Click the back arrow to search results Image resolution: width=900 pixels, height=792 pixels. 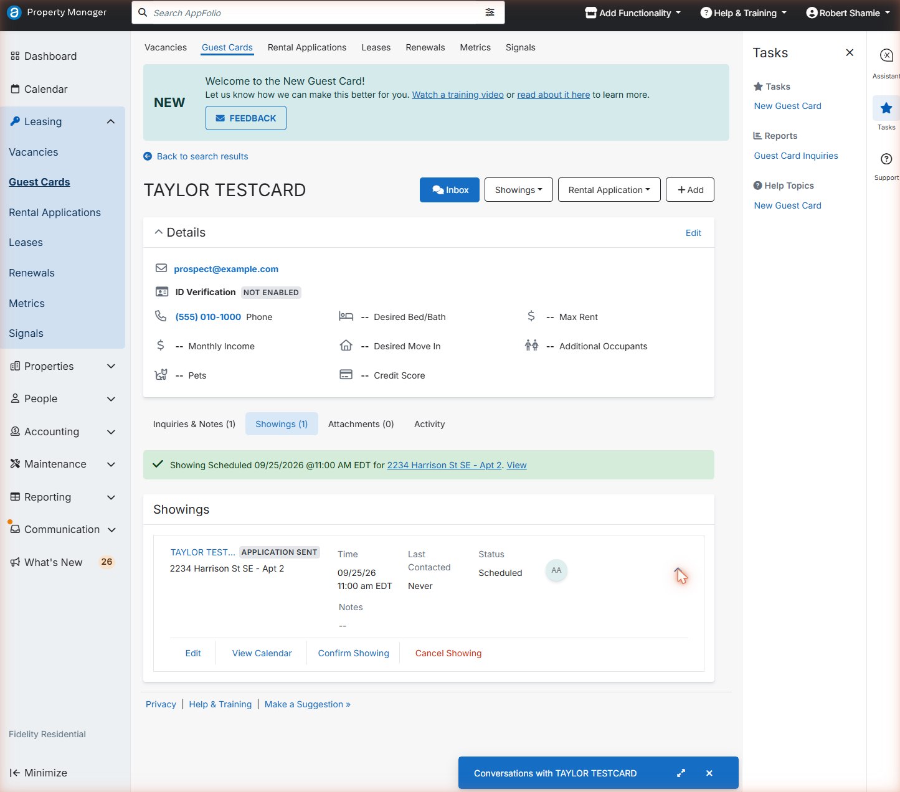[148, 156]
